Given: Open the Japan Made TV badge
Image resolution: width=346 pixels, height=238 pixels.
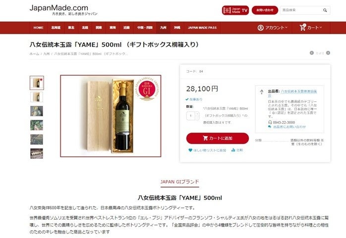Looking at the screenshot, I should (235, 10).
